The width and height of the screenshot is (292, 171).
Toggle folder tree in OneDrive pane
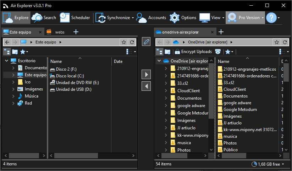point(159,52)
